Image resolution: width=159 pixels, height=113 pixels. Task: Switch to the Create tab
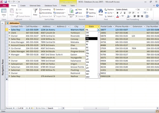click(23, 5)
